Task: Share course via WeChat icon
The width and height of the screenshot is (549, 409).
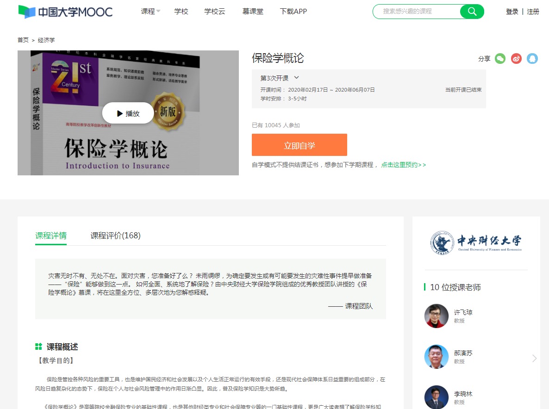Action: (500, 59)
